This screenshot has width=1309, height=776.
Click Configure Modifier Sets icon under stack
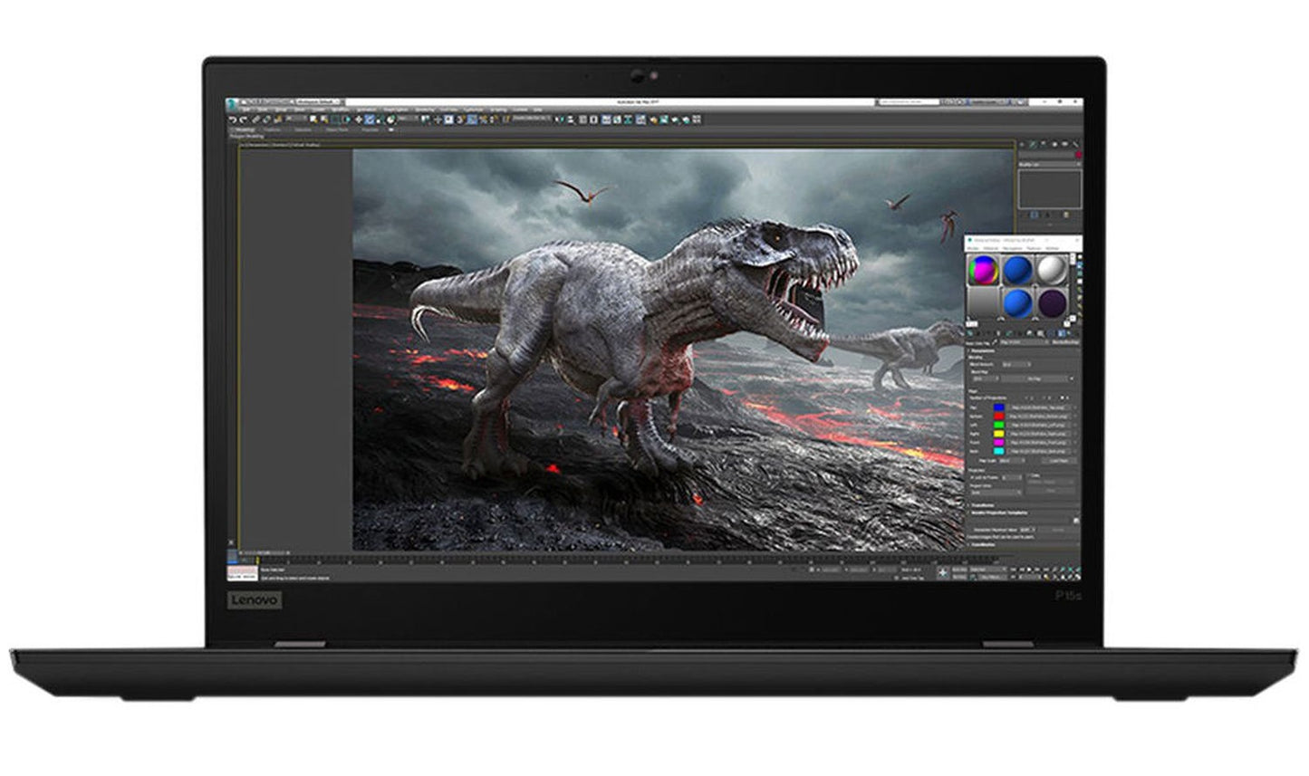click(1066, 215)
